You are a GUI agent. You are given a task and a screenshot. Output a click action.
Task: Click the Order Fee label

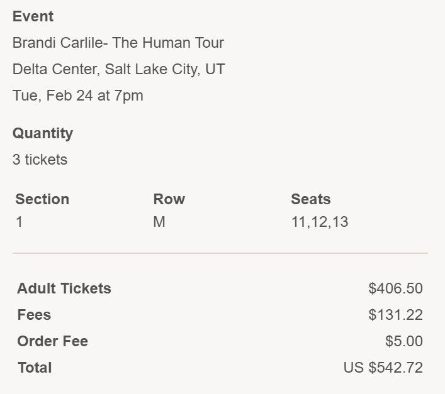(x=52, y=341)
